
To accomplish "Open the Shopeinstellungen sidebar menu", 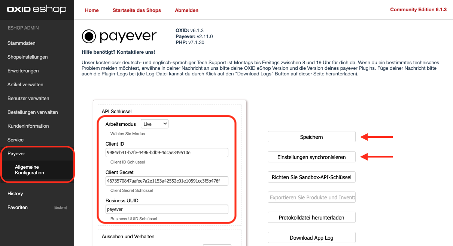I will pos(28,57).
